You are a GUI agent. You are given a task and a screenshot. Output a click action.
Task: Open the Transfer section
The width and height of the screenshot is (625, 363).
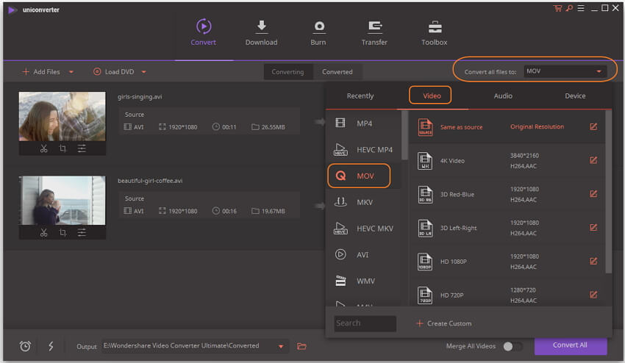[x=374, y=32]
